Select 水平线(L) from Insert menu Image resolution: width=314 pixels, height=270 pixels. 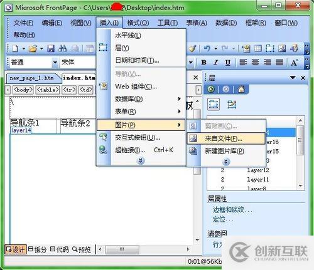[141, 36]
